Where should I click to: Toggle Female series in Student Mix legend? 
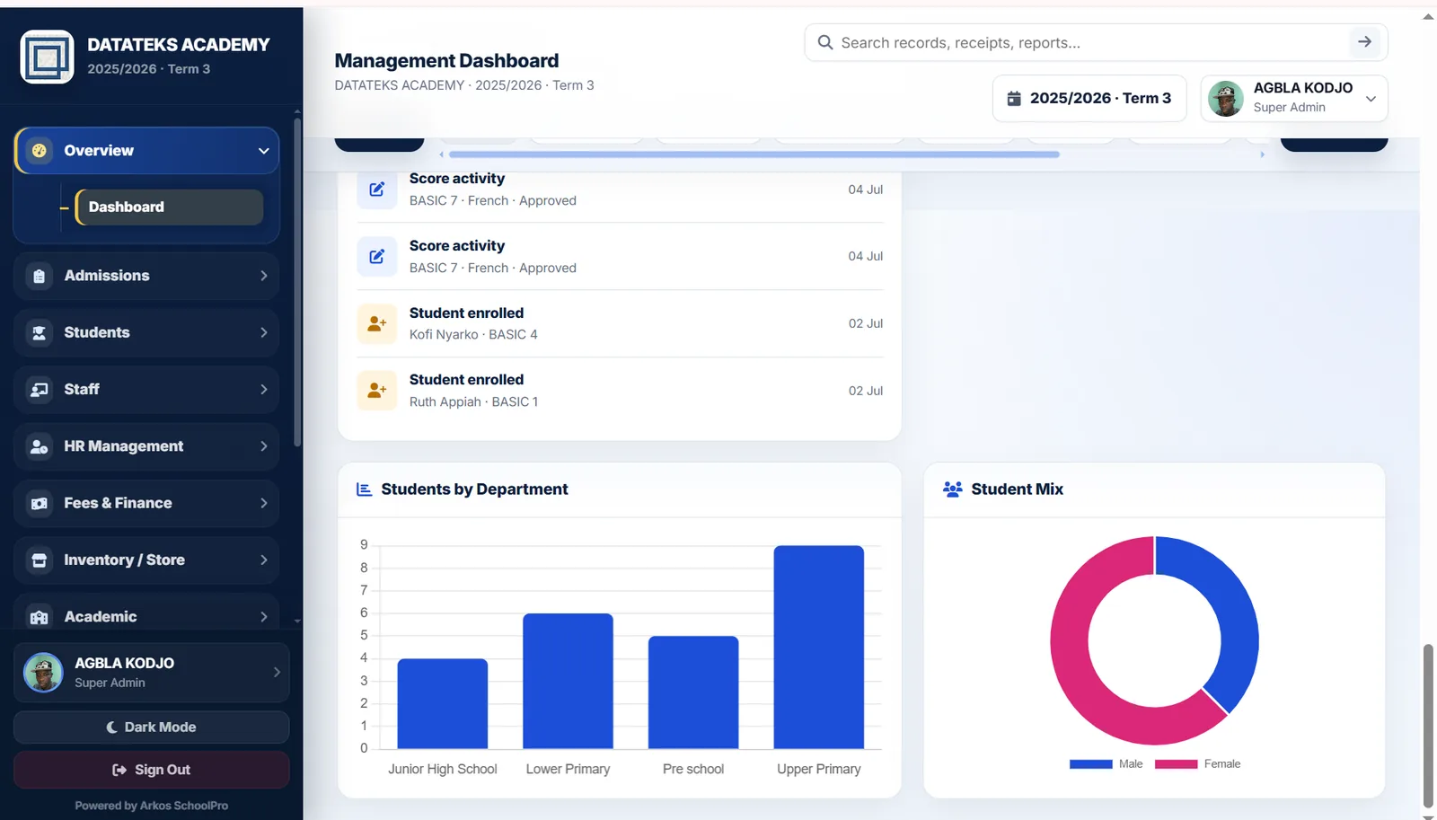1197,764
